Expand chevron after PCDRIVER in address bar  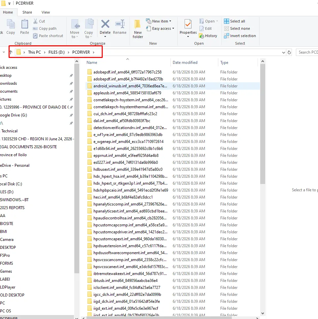(x=93, y=52)
